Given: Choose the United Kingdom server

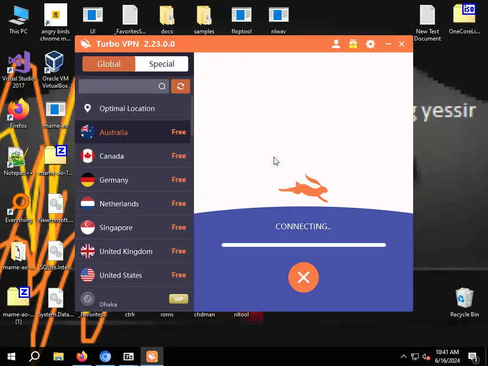Looking at the screenshot, I should point(133,251).
